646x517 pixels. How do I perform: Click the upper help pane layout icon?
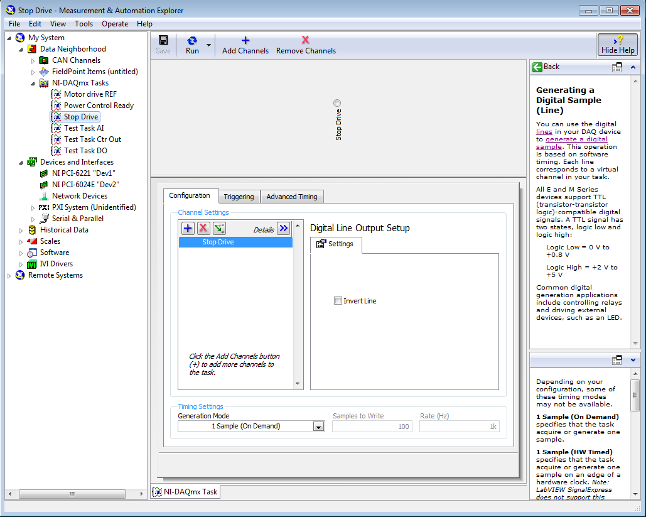tap(616, 67)
